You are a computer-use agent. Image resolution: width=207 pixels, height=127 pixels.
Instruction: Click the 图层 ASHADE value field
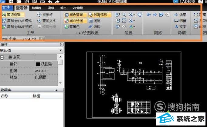pyautogui.click(x=46, y=71)
